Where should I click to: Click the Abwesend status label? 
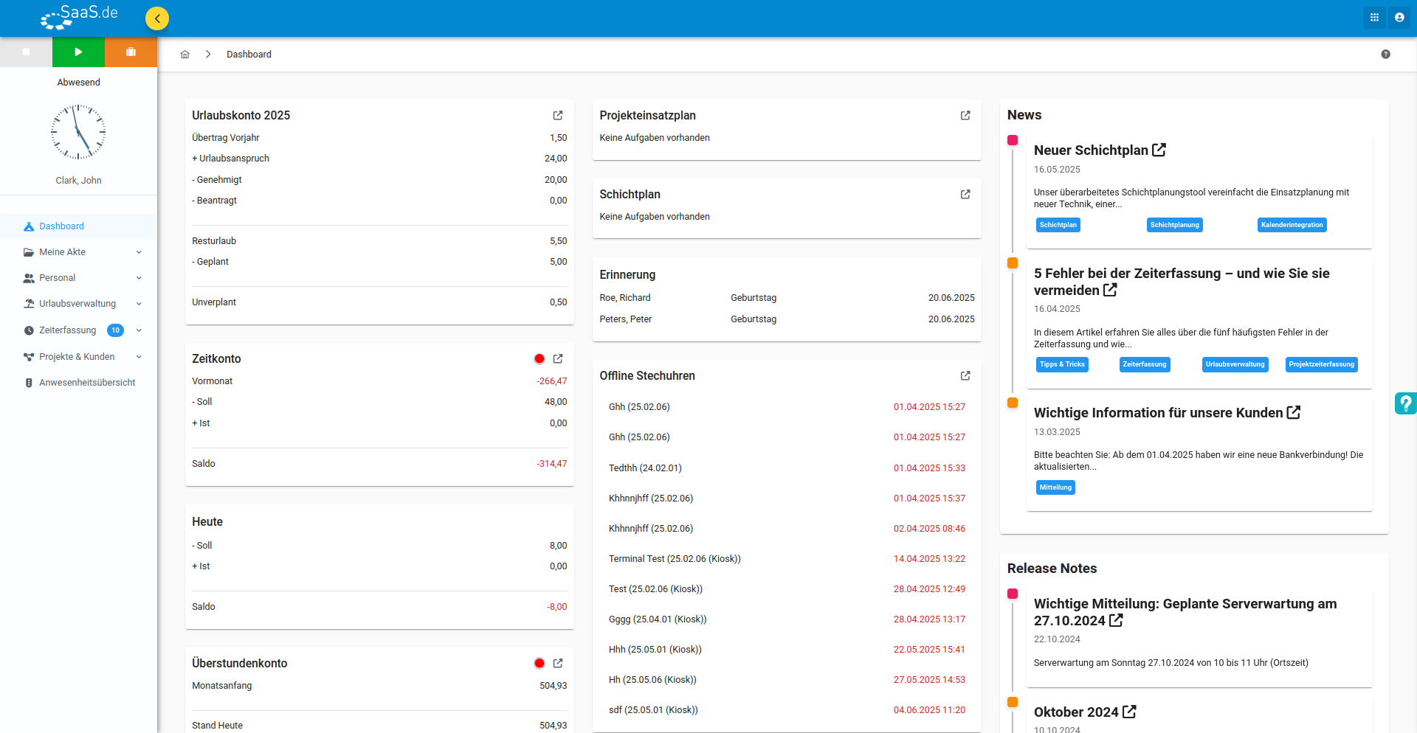[x=78, y=83]
